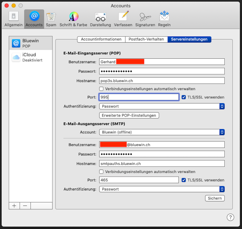Image resolution: width=242 pixels, height=229 pixels.
Task: Uncheck TLS/SSL verwenden for port 465
Action: tap(184, 180)
